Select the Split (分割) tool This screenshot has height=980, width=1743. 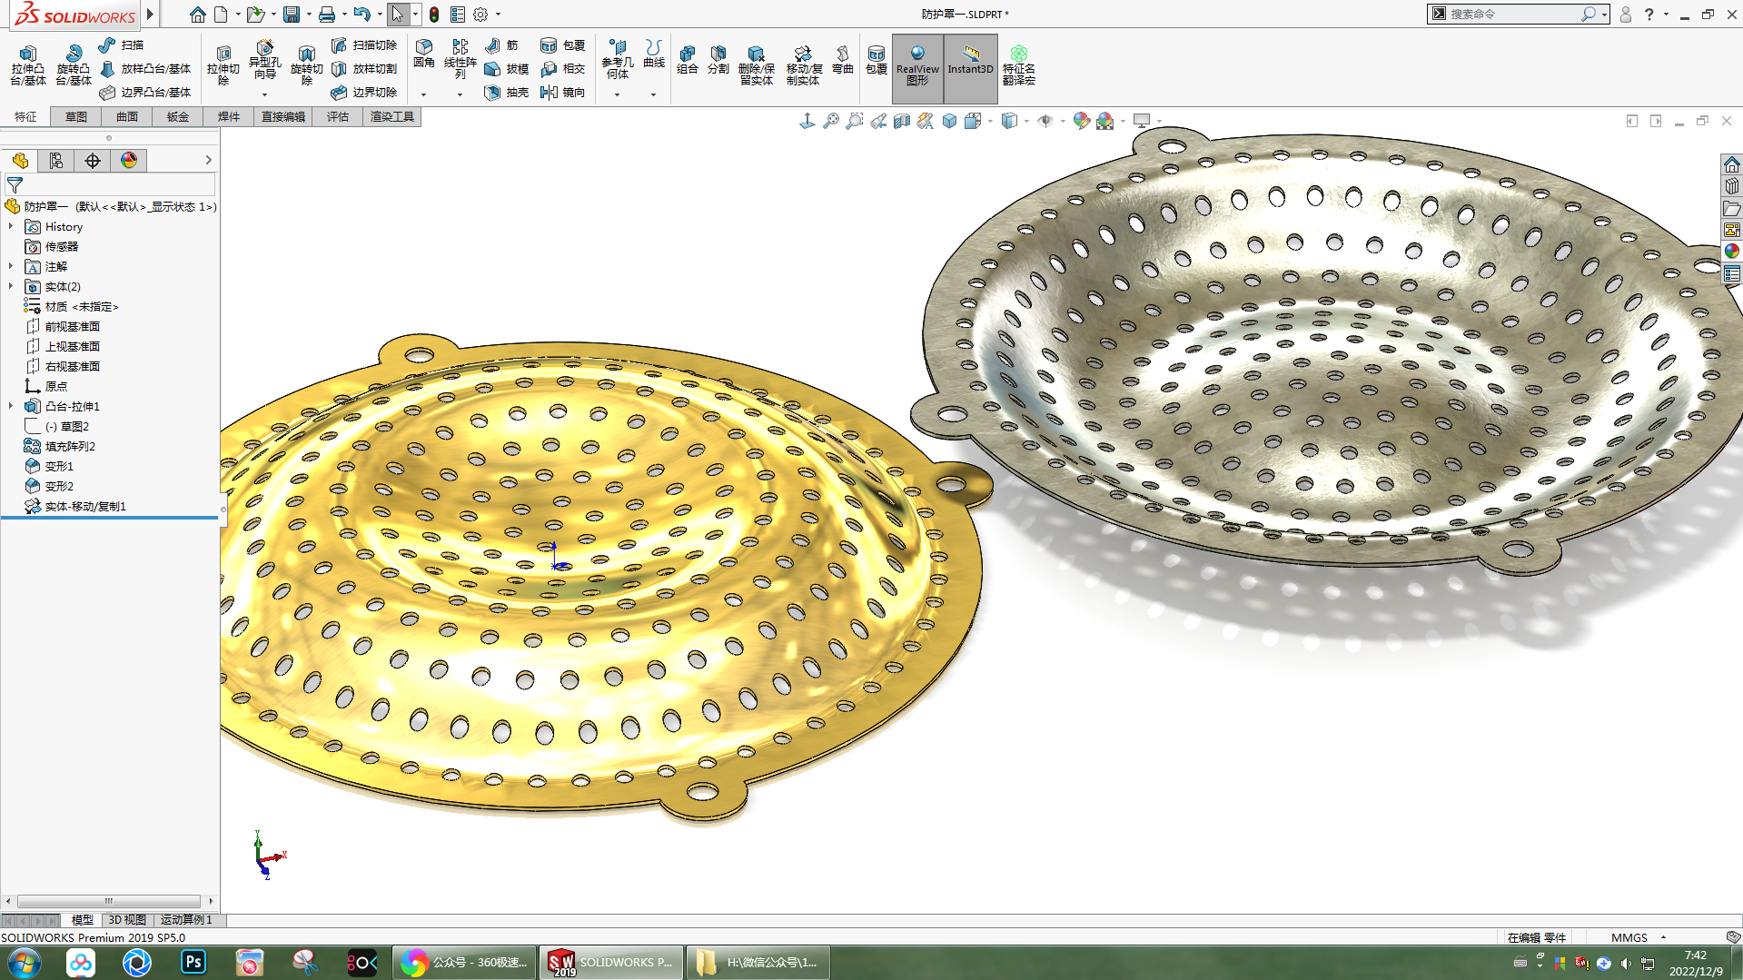(718, 59)
